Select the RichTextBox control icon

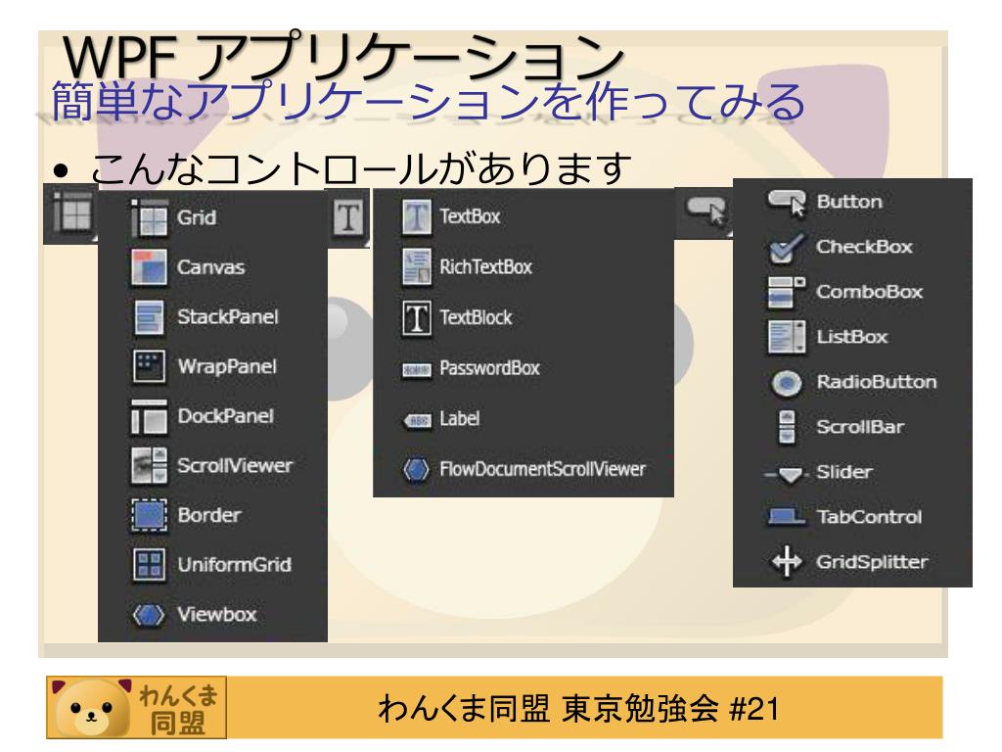click(x=417, y=266)
